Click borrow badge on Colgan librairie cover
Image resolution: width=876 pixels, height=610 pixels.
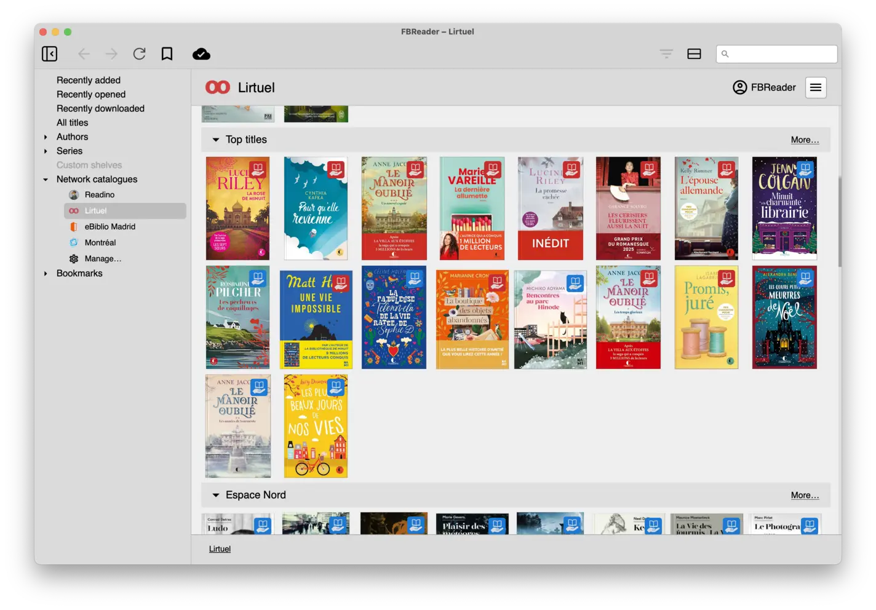click(x=805, y=170)
